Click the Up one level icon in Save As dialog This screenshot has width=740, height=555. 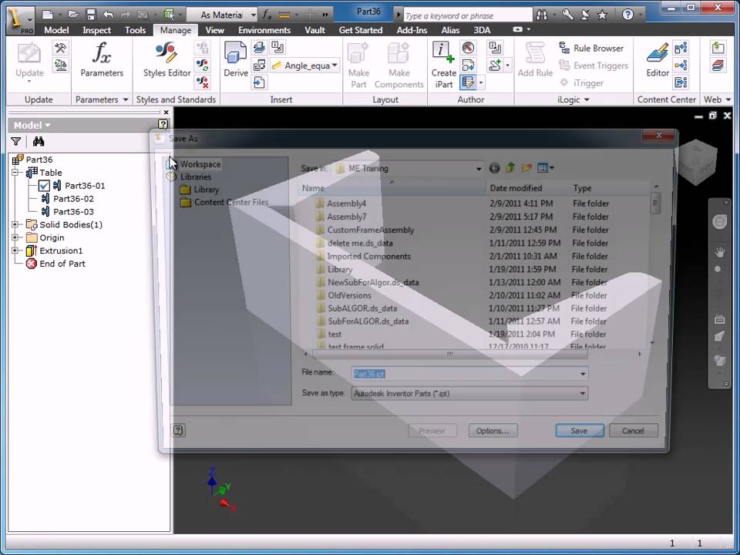click(510, 167)
